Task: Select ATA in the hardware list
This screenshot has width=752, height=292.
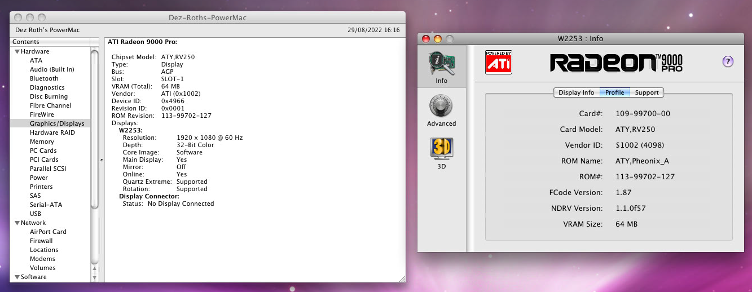Action: tap(36, 60)
